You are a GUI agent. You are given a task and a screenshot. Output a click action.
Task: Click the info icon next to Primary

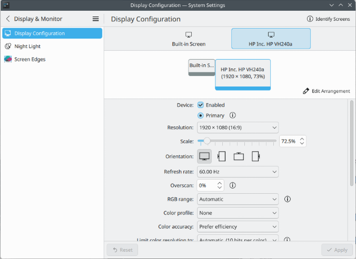pyautogui.click(x=232, y=115)
